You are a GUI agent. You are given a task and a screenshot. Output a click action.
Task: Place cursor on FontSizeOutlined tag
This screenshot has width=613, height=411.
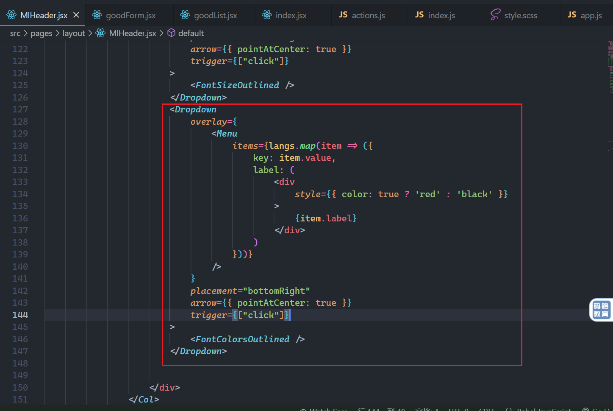242,85
